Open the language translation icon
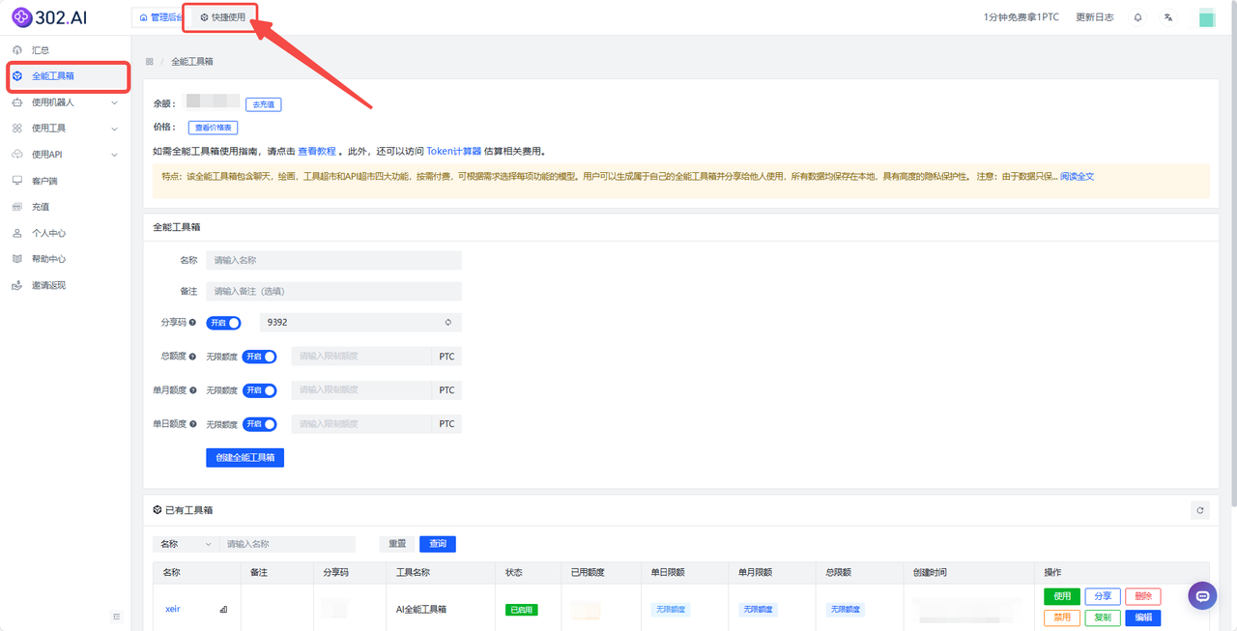Screen dimensions: 1237x631 1168,17
